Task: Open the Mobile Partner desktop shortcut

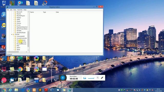Action: point(12,60)
